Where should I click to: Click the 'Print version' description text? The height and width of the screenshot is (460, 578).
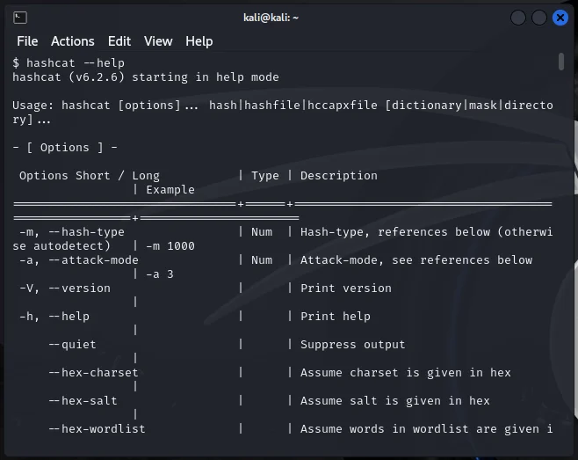346,288
